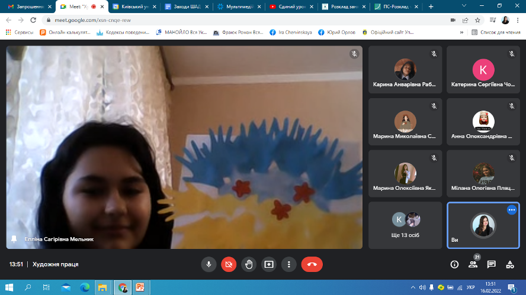Open the activities icon

pyautogui.click(x=510, y=264)
